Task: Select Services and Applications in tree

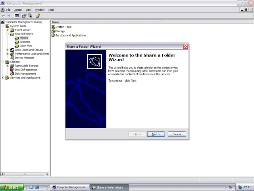Action: click(25, 78)
